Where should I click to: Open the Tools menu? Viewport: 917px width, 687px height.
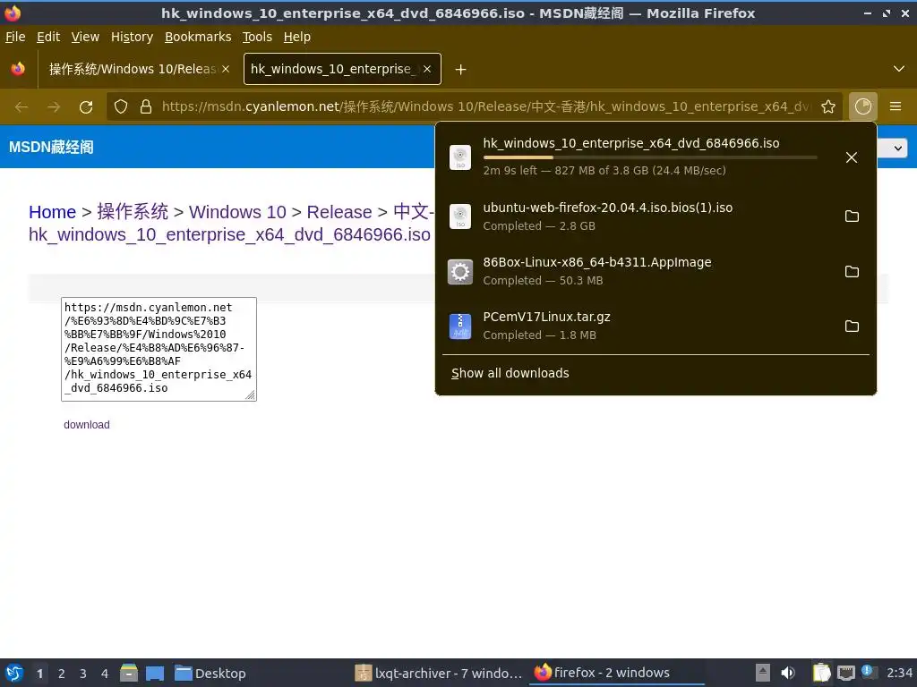[x=257, y=37]
